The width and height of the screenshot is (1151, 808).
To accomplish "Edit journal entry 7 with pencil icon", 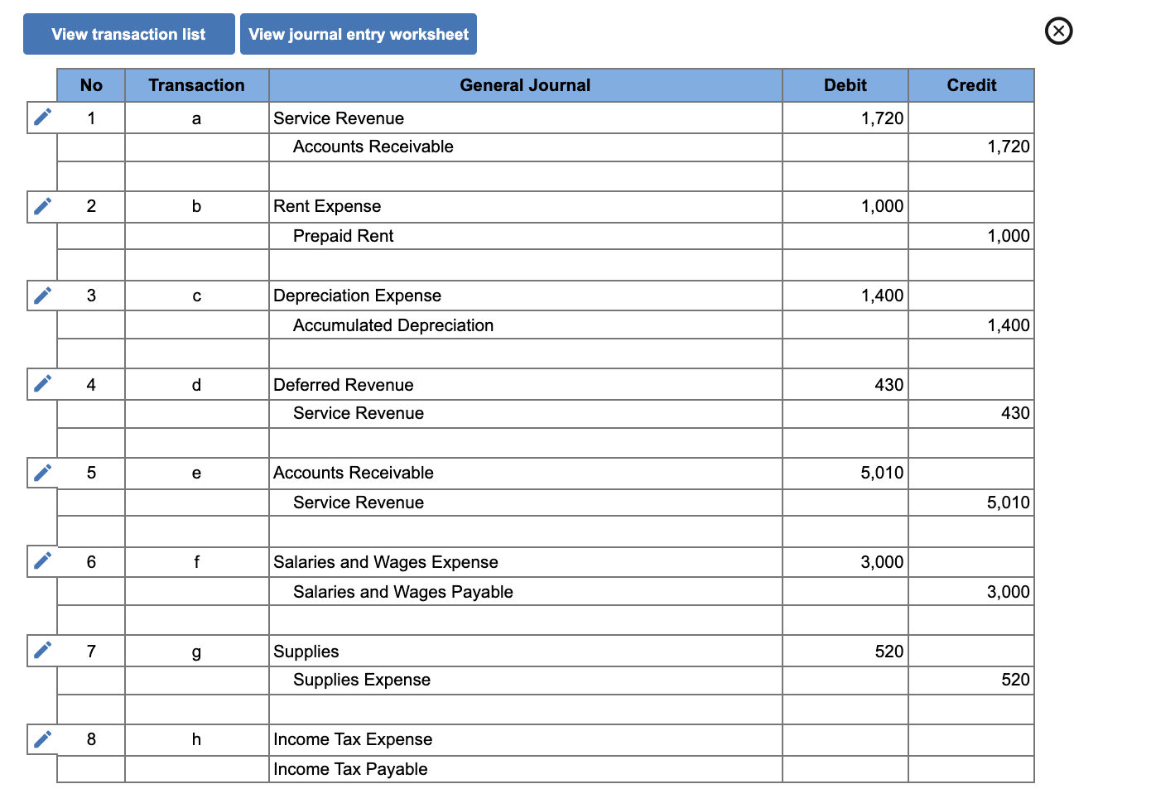I will (43, 650).
